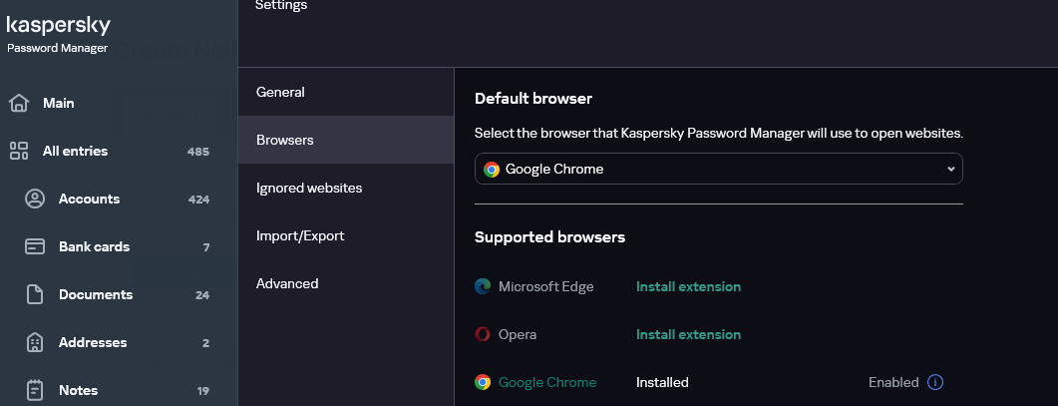Click the info icon next to Enabled
The image size is (1058, 406).
tap(935, 382)
